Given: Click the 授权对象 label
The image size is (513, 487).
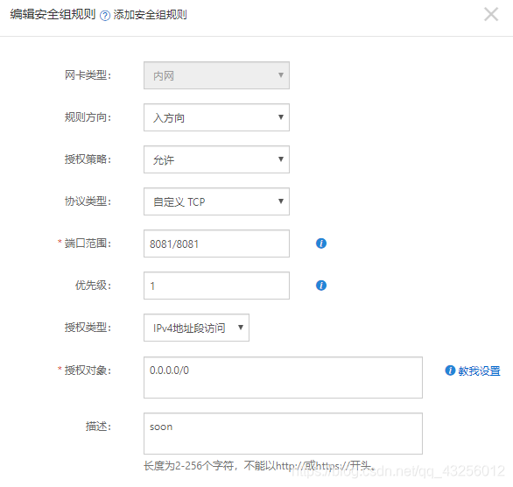Looking at the screenshot, I should tap(88, 371).
